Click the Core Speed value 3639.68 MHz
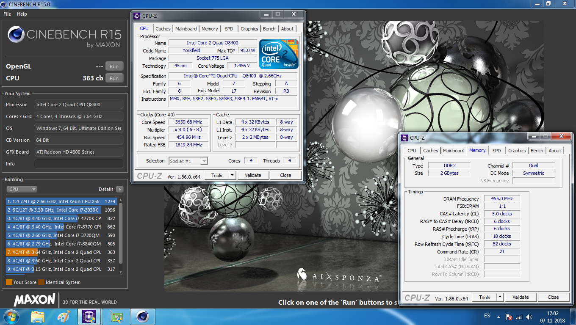This screenshot has height=325, width=576. click(x=188, y=122)
